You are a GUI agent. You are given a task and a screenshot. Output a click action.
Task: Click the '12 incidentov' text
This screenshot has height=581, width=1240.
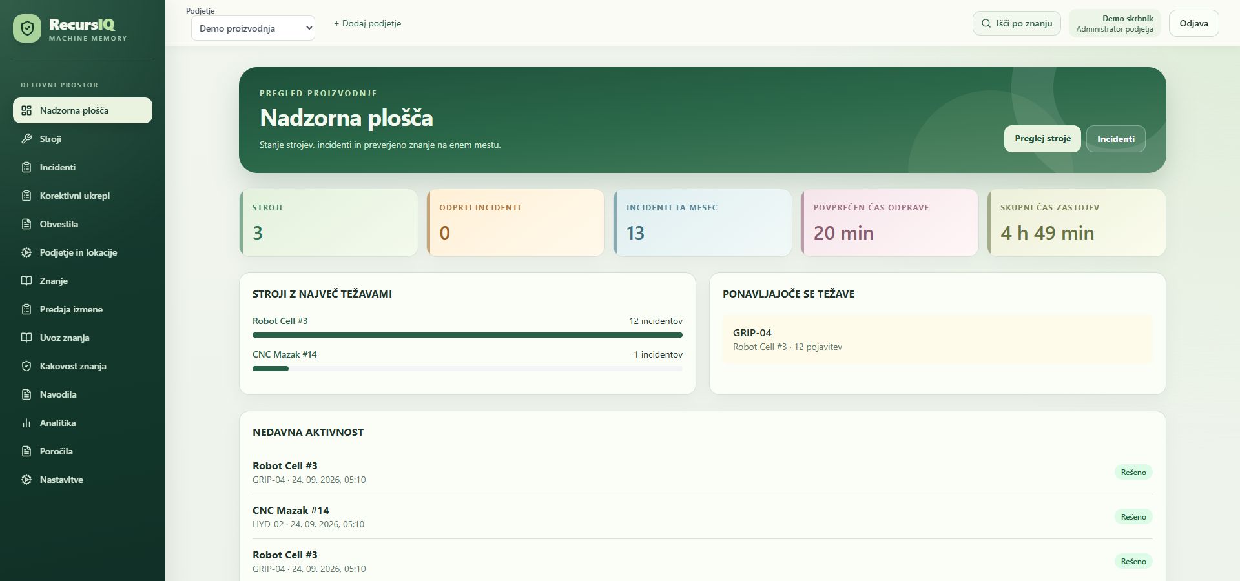coord(656,321)
